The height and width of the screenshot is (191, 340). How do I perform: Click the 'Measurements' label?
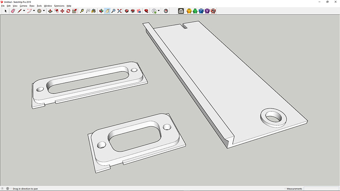[294, 189]
